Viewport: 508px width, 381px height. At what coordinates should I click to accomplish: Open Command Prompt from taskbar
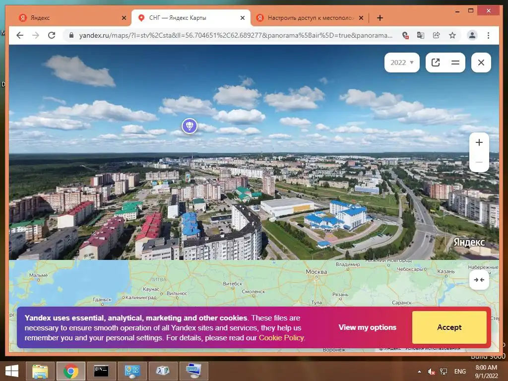pos(101,371)
